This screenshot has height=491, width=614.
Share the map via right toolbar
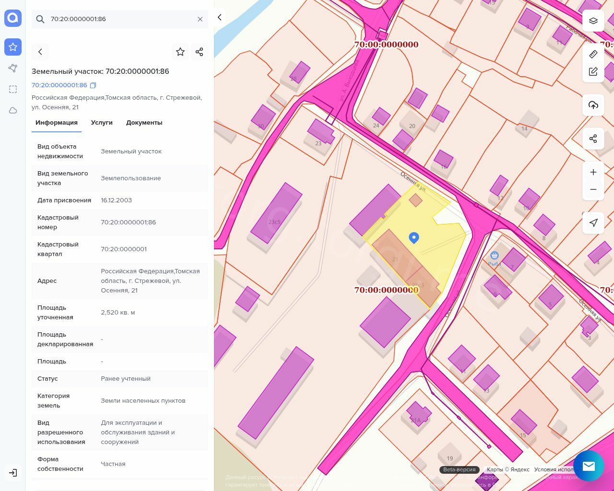pos(593,139)
